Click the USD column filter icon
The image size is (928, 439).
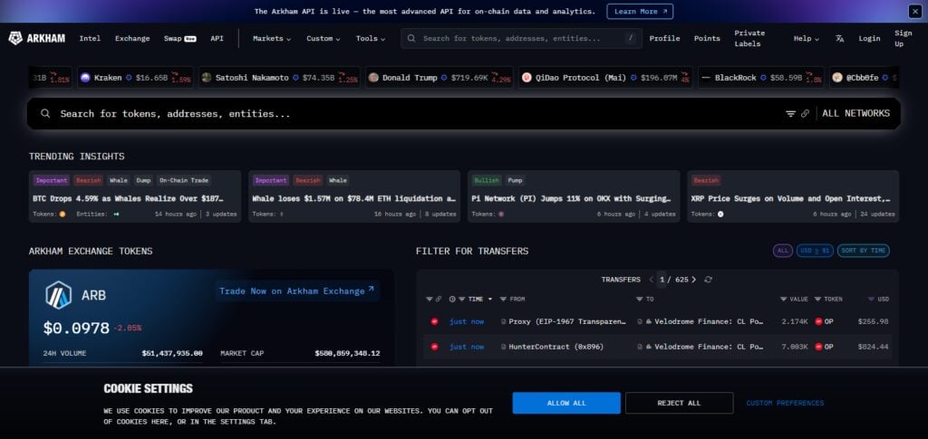pos(871,300)
